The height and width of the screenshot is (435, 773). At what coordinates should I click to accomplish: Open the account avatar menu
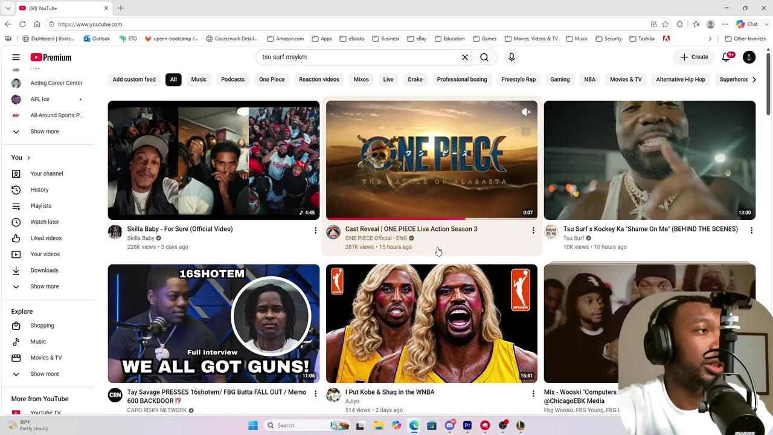click(749, 57)
